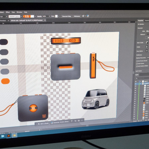Enable Use Preview Bounds checkbox

coord(137,61)
